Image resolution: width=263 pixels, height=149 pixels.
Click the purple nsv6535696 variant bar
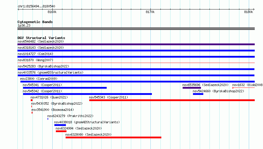point(192,88)
